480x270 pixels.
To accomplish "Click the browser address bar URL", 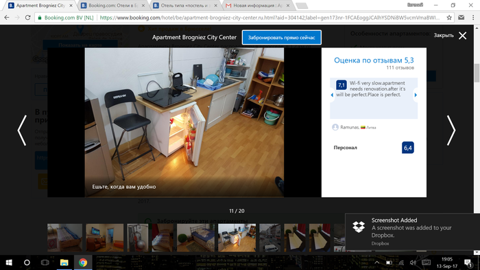I will tap(269, 17).
